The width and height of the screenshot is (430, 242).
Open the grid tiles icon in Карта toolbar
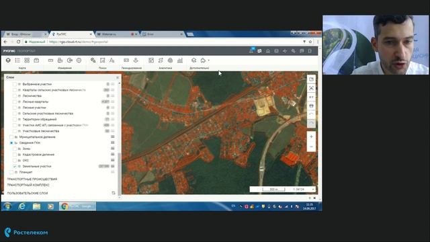(27, 61)
